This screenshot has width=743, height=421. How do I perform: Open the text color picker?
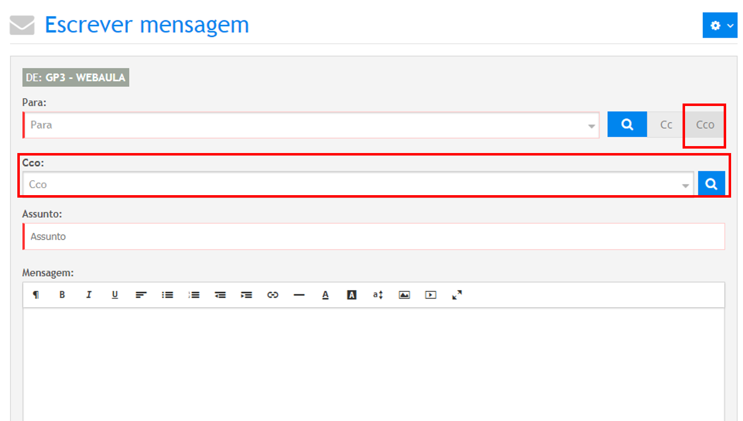pyautogui.click(x=325, y=295)
